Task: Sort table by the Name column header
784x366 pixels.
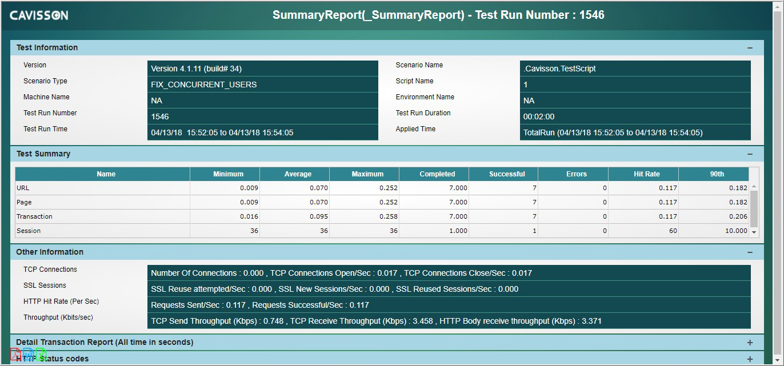Action: [106, 174]
